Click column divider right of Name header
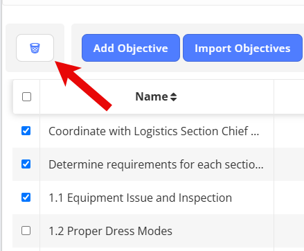 click(x=274, y=97)
